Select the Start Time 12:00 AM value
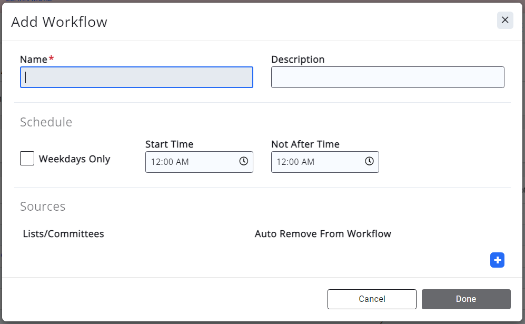525x324 pixels. click(170, 162)
